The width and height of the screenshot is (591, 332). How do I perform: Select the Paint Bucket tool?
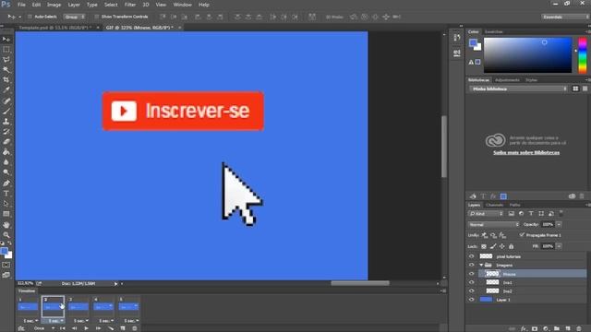coord(6,152)
